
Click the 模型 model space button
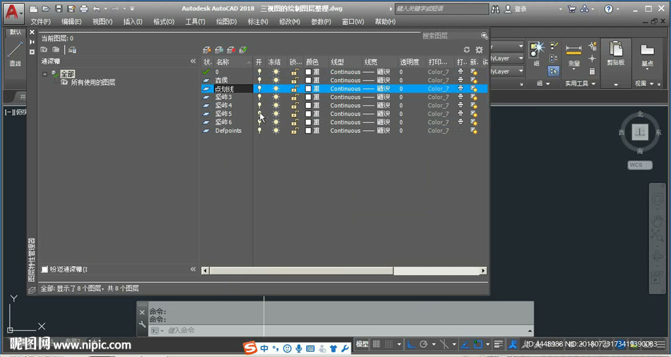coord(362,344)
